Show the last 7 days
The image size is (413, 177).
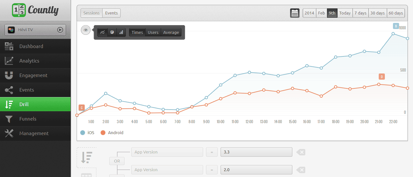tap(361, 13)
